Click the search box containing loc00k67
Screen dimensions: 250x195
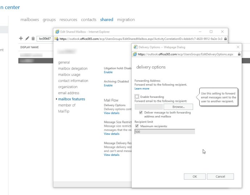[x=45, y=38]
